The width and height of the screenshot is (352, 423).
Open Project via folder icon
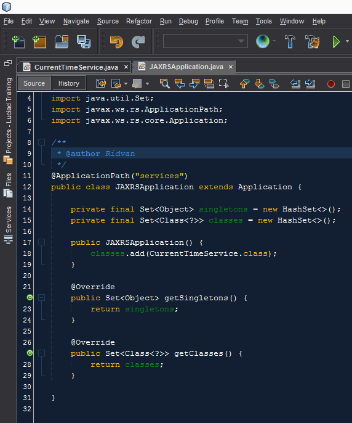pos(62,42)
